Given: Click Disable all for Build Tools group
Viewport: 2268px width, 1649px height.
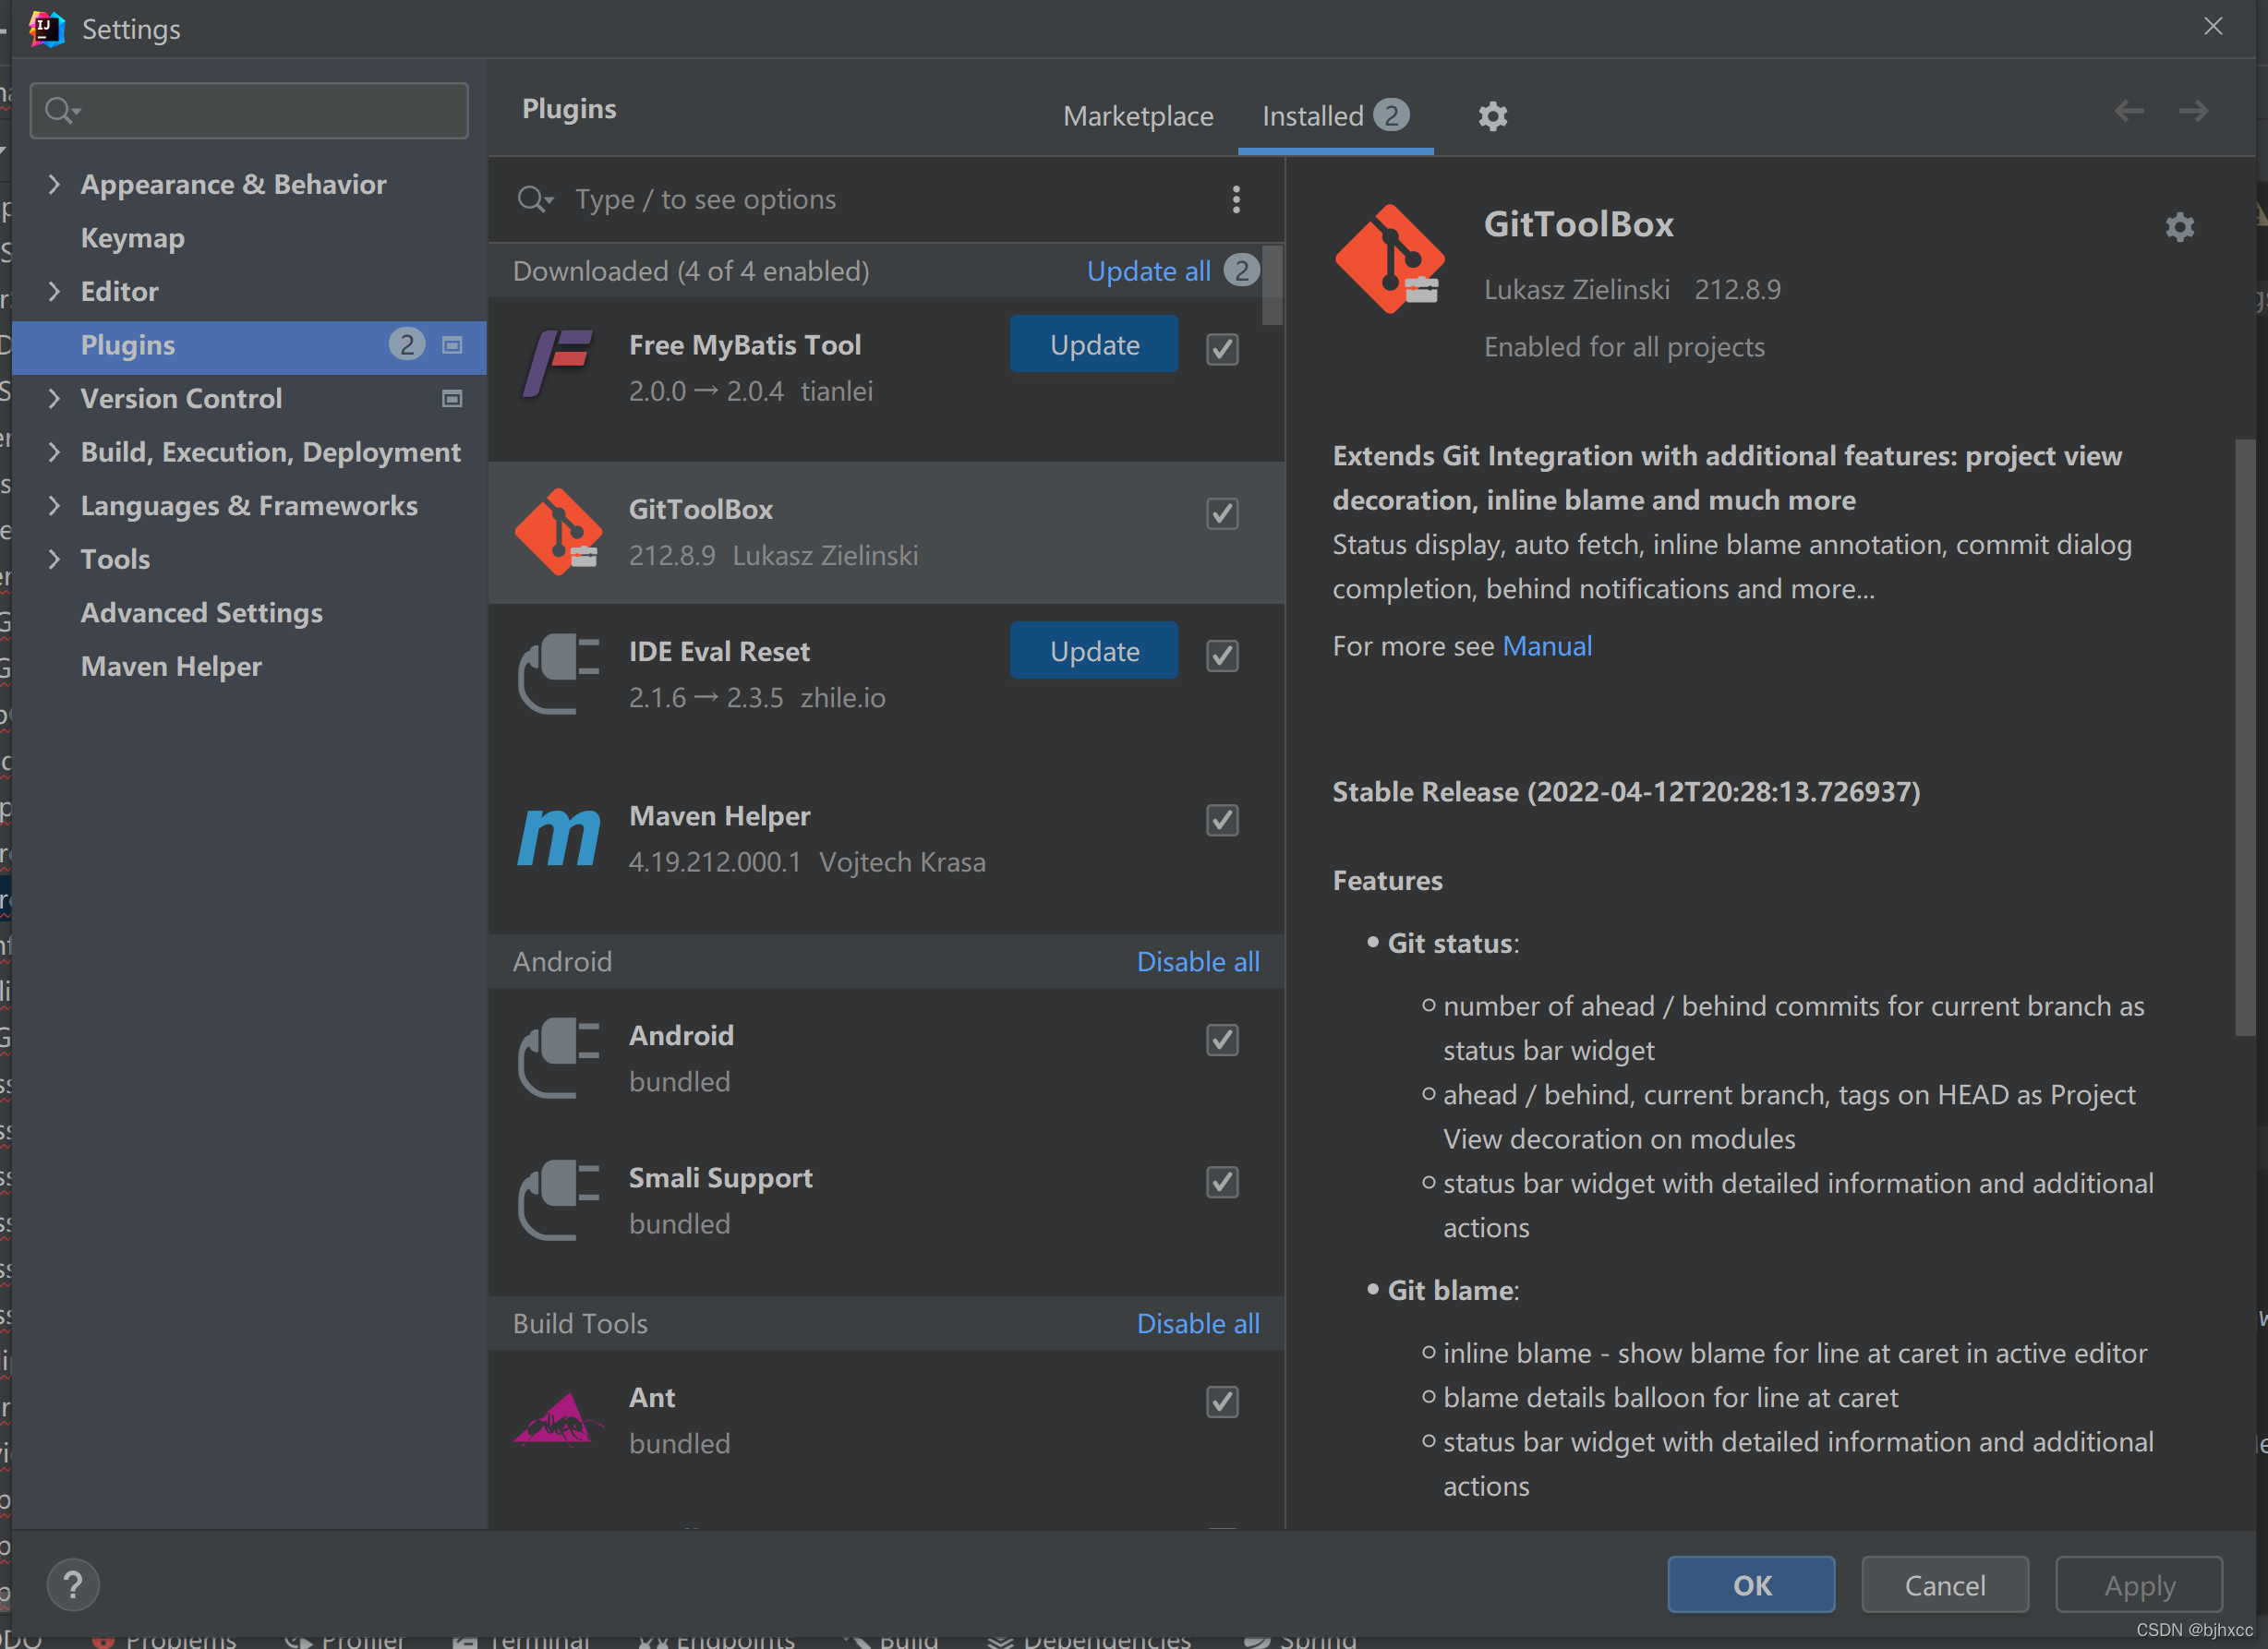Looking at the screenshot, I should click(1198, 1323).
